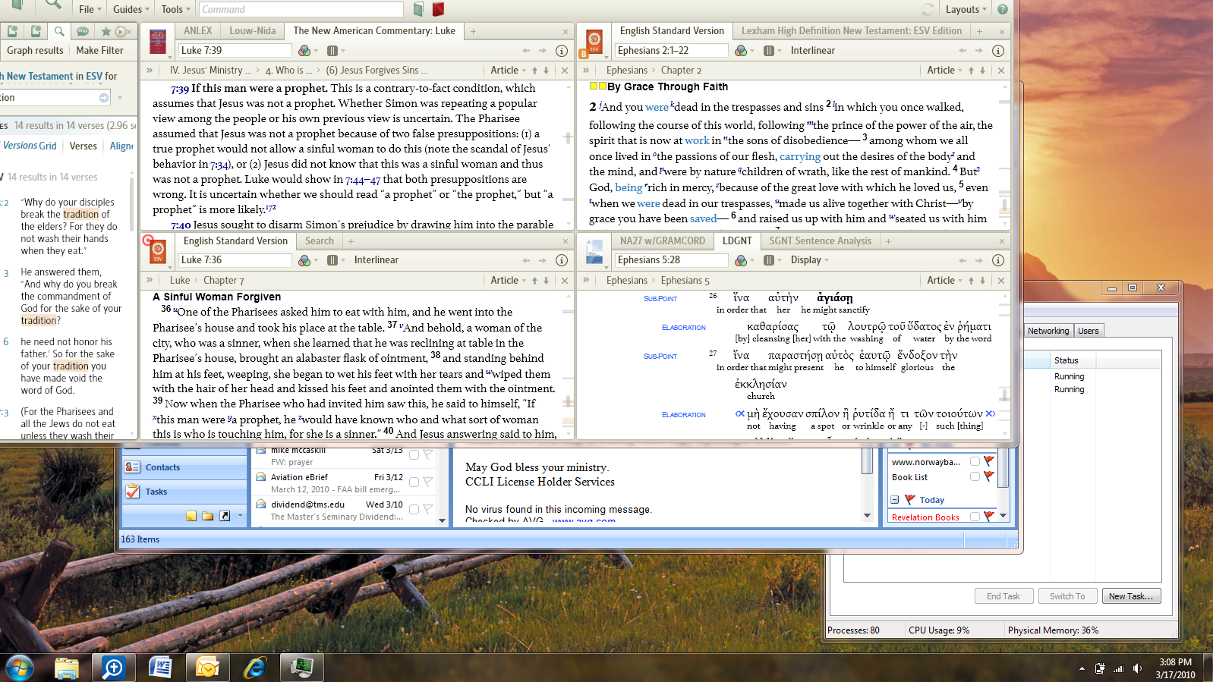The image size is (1213, 682).
Task: Open the red book icon beside Command box
Action: click(x=438, y=9)
